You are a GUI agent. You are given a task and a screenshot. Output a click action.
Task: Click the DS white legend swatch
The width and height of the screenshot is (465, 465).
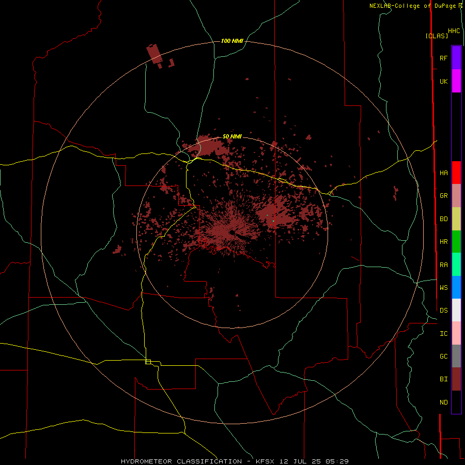(456, 310)
